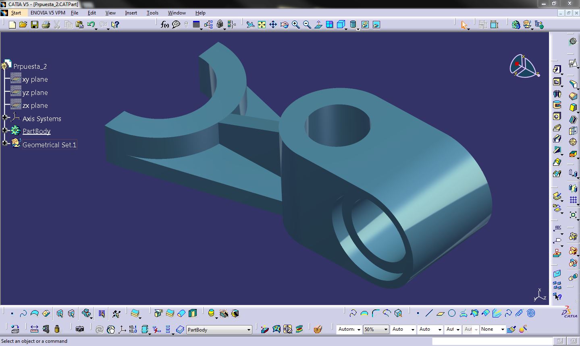Select zx plane in the tree
This screenshot has height=346, width=580.
pyautogui.click(x=35, y=105)
